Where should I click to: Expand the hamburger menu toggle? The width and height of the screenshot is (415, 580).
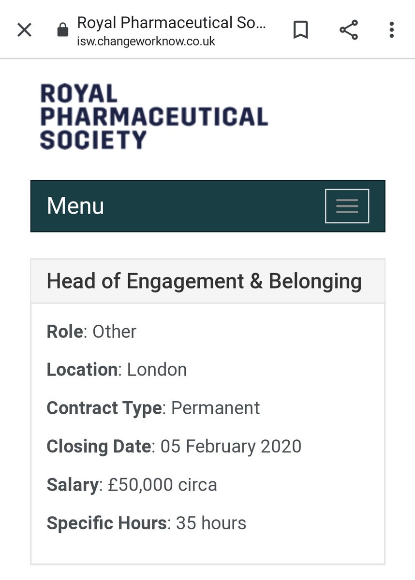point(347,206)
